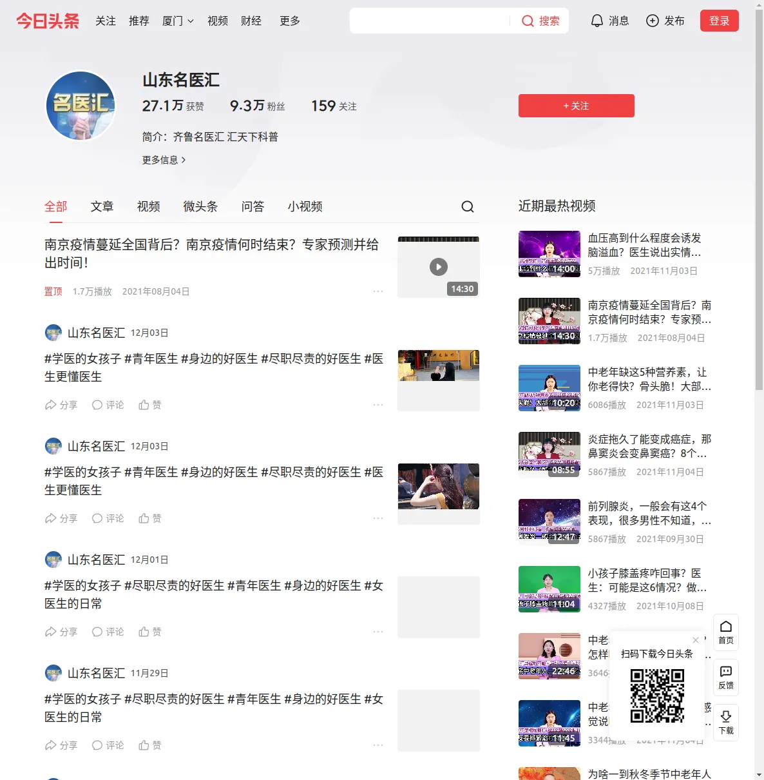Click comment icon on first 12月03日 post
Viewport: 764px width, 780px height.
pyautogui.click(x=97, y=405)
